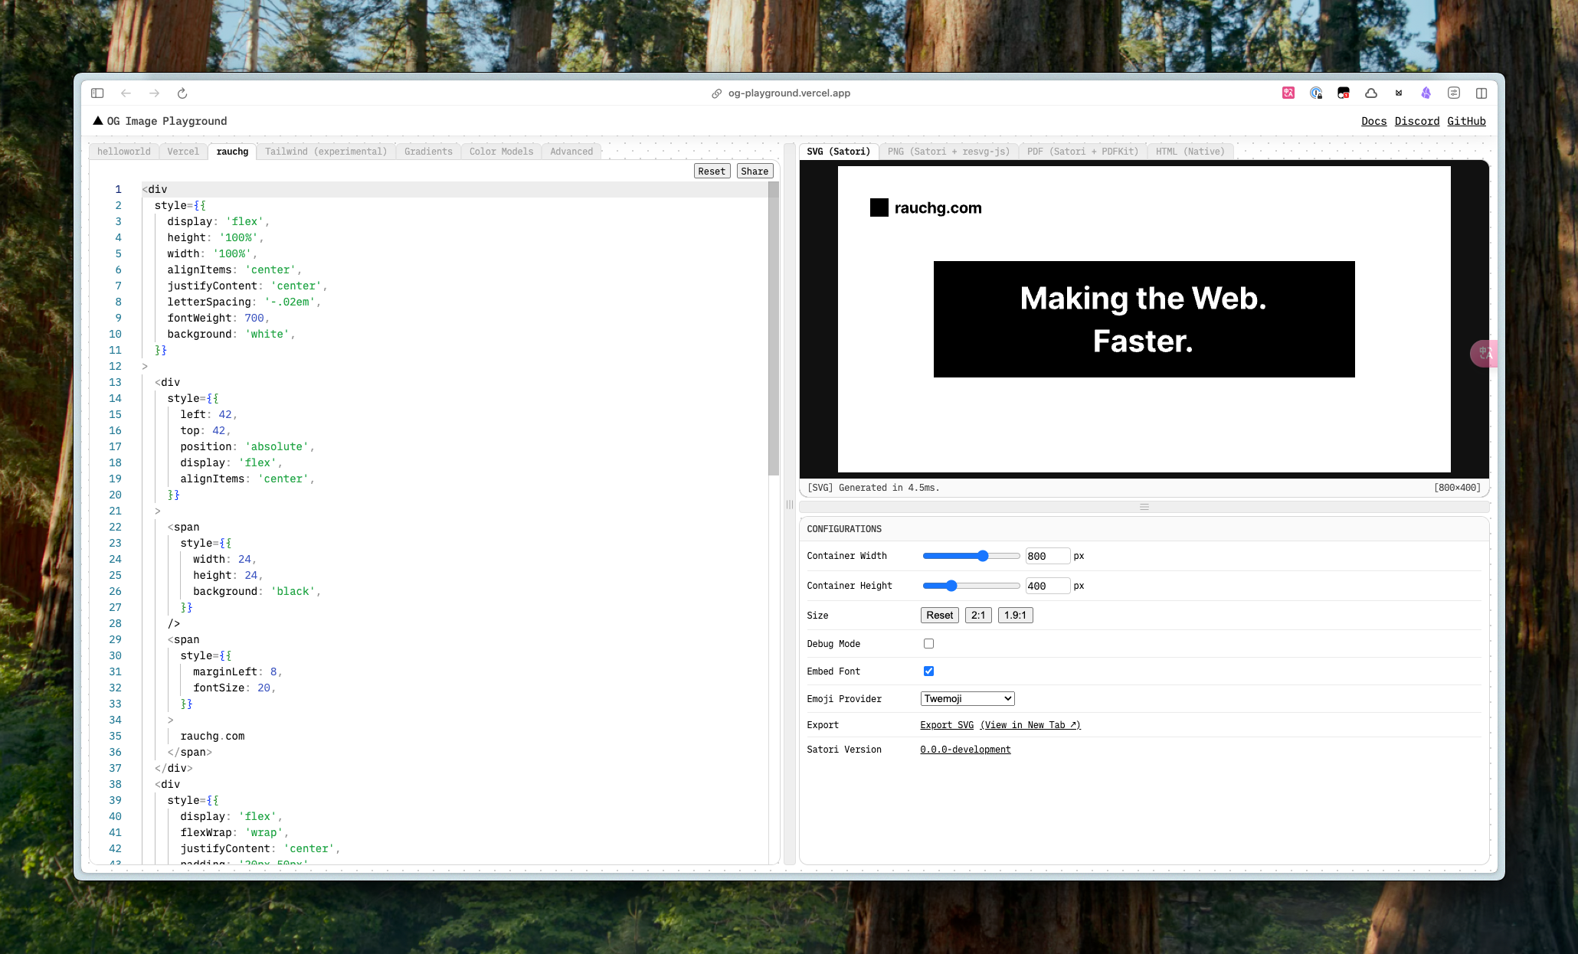Click the Export SVG link
The width and height of the screenshot is (1578, 954).
(947, 724)
